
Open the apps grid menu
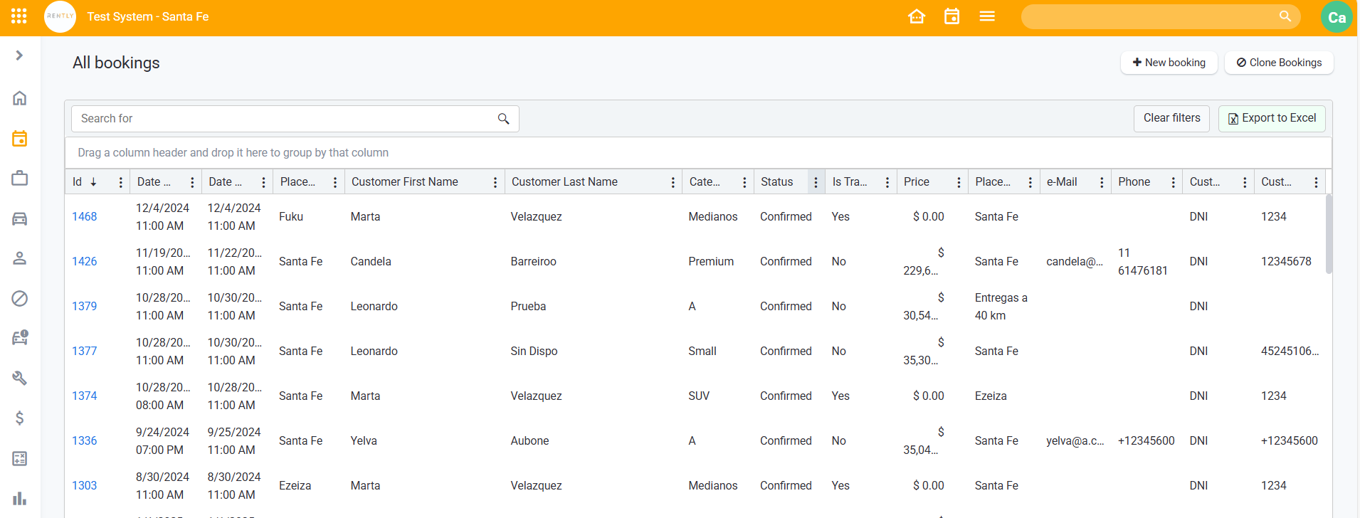(19, 16)
